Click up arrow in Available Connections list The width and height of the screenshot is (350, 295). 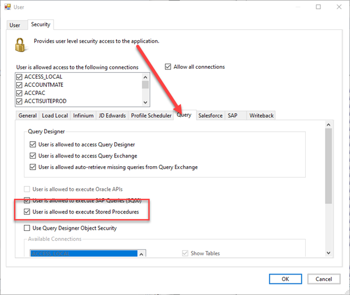pos(141,254)
